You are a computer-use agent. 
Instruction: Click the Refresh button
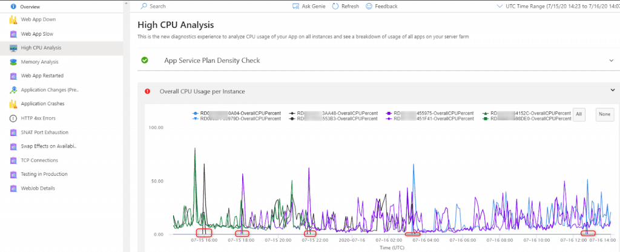(x=346, y=6)
